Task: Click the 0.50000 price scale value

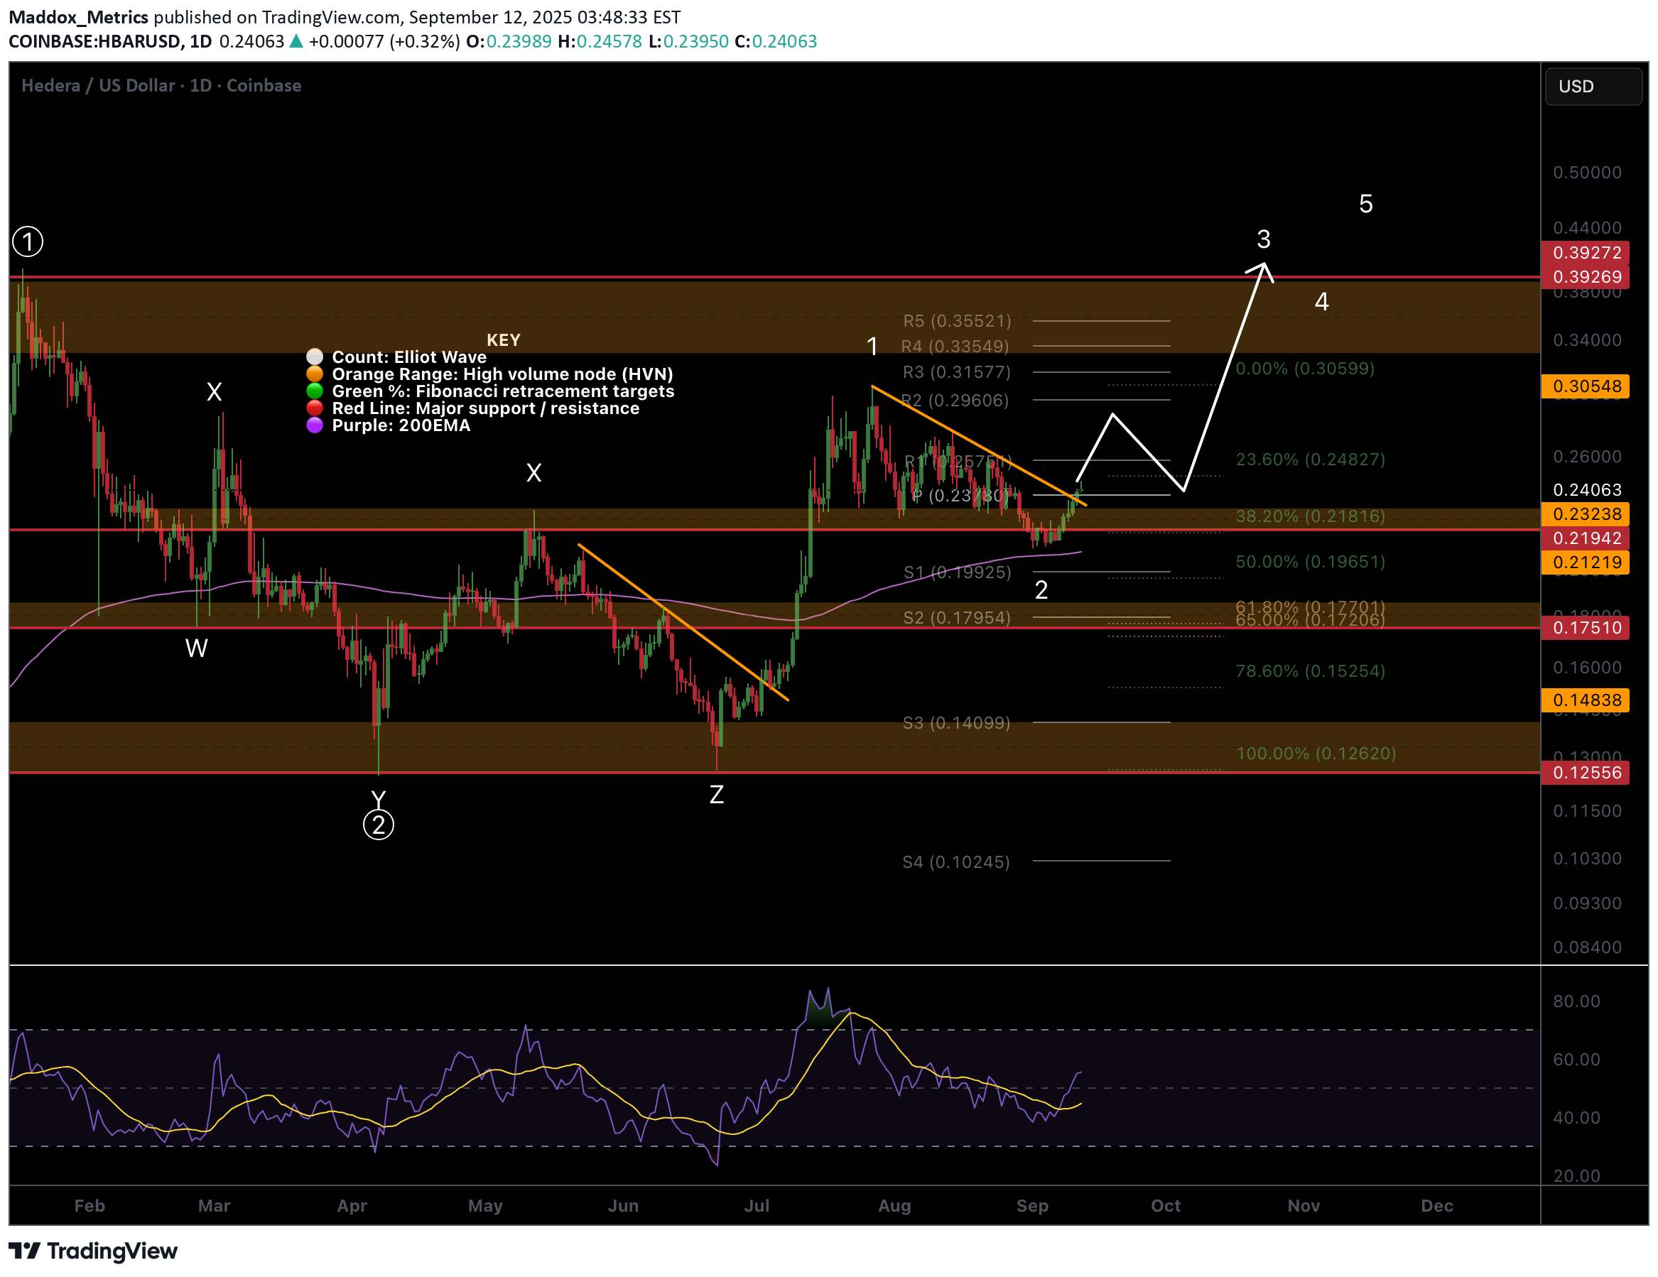Action: point(1588,173)
